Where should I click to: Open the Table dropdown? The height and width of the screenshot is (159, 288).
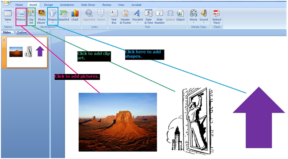[8, 22]
